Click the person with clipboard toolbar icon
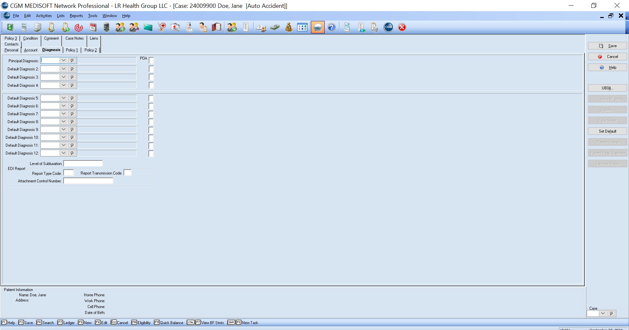The width and height of the screenshot is (629, 330). tap(203, 27)
